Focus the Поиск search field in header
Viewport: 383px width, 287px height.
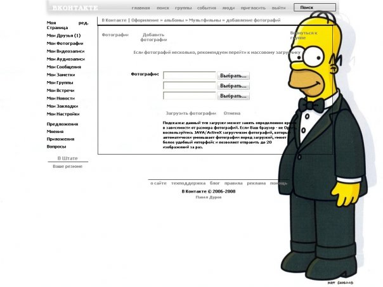[x=315, y=8]
